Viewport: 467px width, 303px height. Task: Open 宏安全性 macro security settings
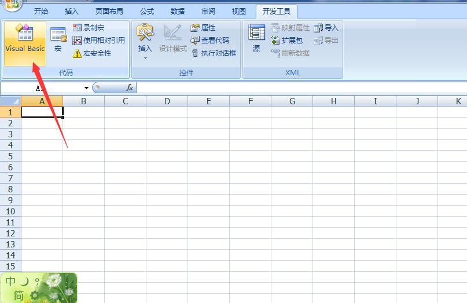pyautogui.click(x=92, y=53)
